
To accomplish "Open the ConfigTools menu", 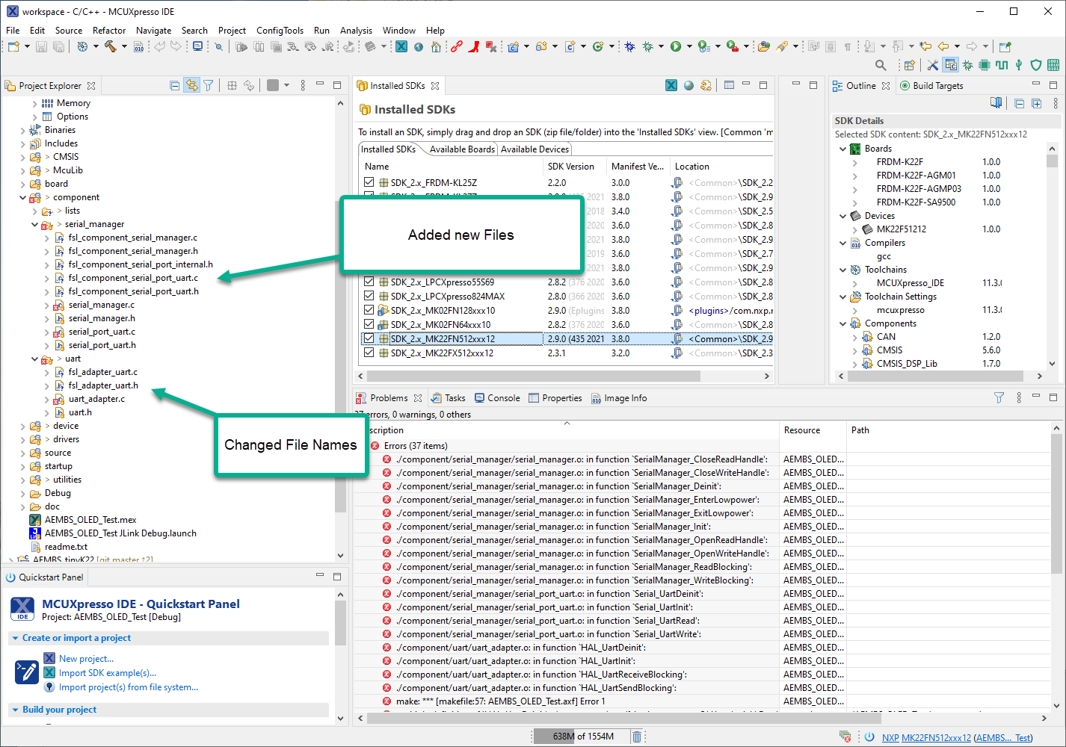I will point(280,31).
